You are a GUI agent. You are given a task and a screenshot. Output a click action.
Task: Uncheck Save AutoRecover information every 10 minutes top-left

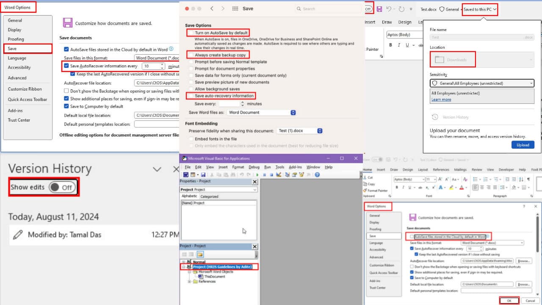point(66,66)
